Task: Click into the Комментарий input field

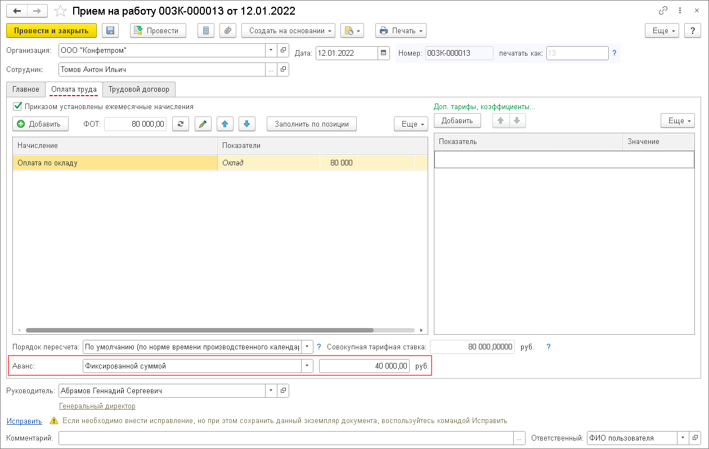Action: click(285, 438)
